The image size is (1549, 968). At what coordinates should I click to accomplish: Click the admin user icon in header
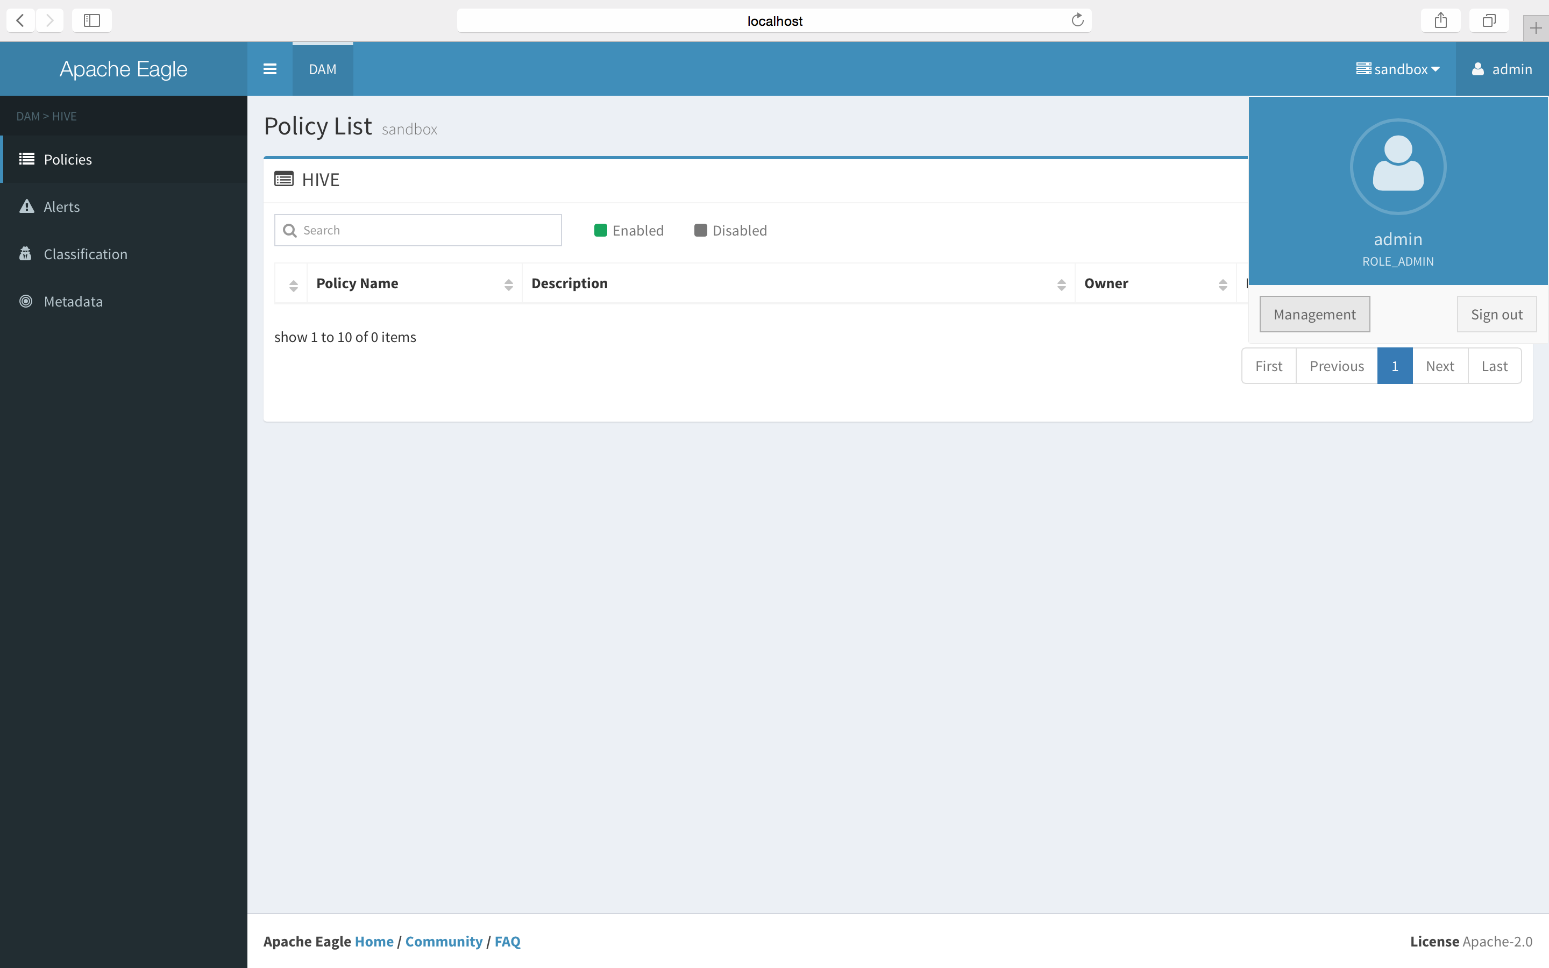click(x=1477, y=69)
